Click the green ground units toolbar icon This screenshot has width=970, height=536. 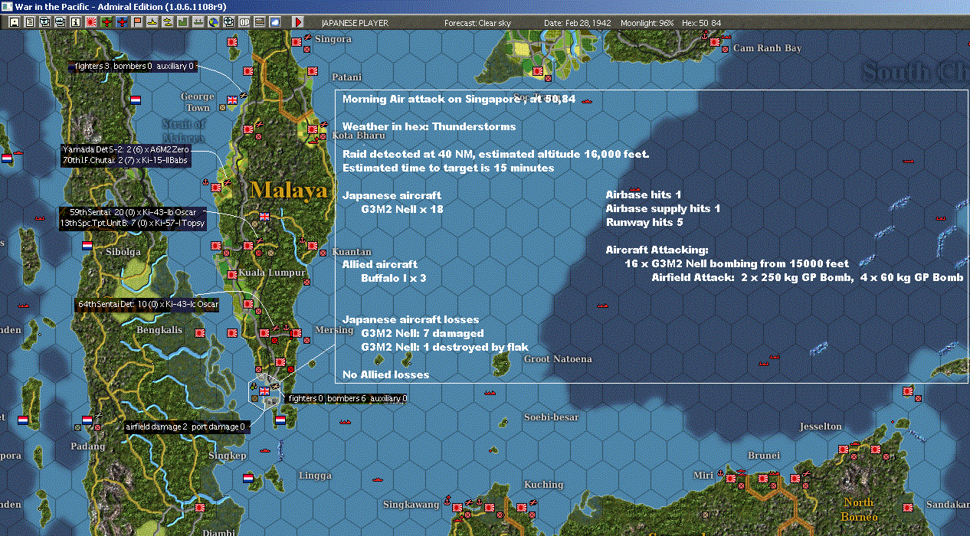(198, 22)
